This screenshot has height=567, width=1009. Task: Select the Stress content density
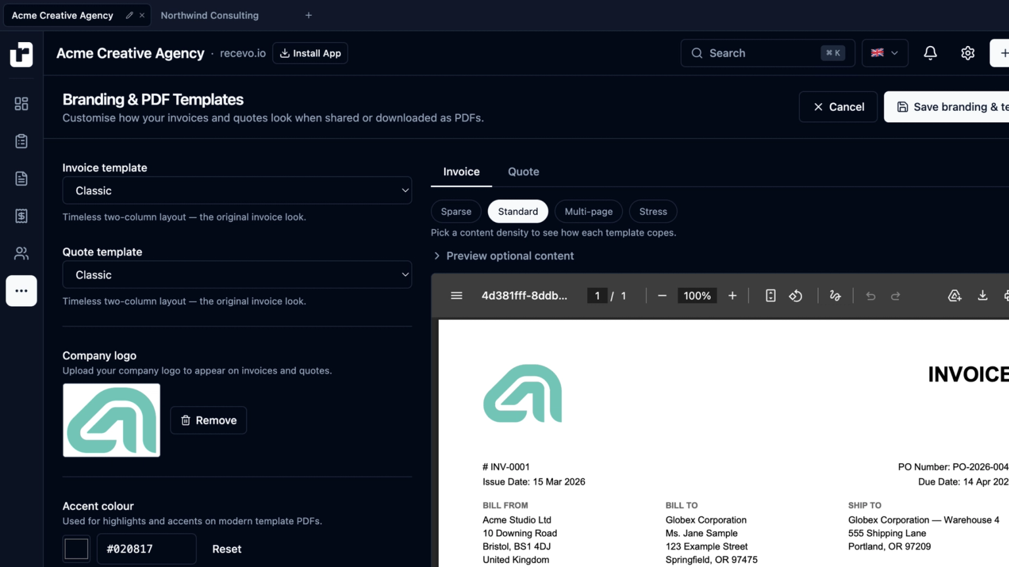click(653, 212)
